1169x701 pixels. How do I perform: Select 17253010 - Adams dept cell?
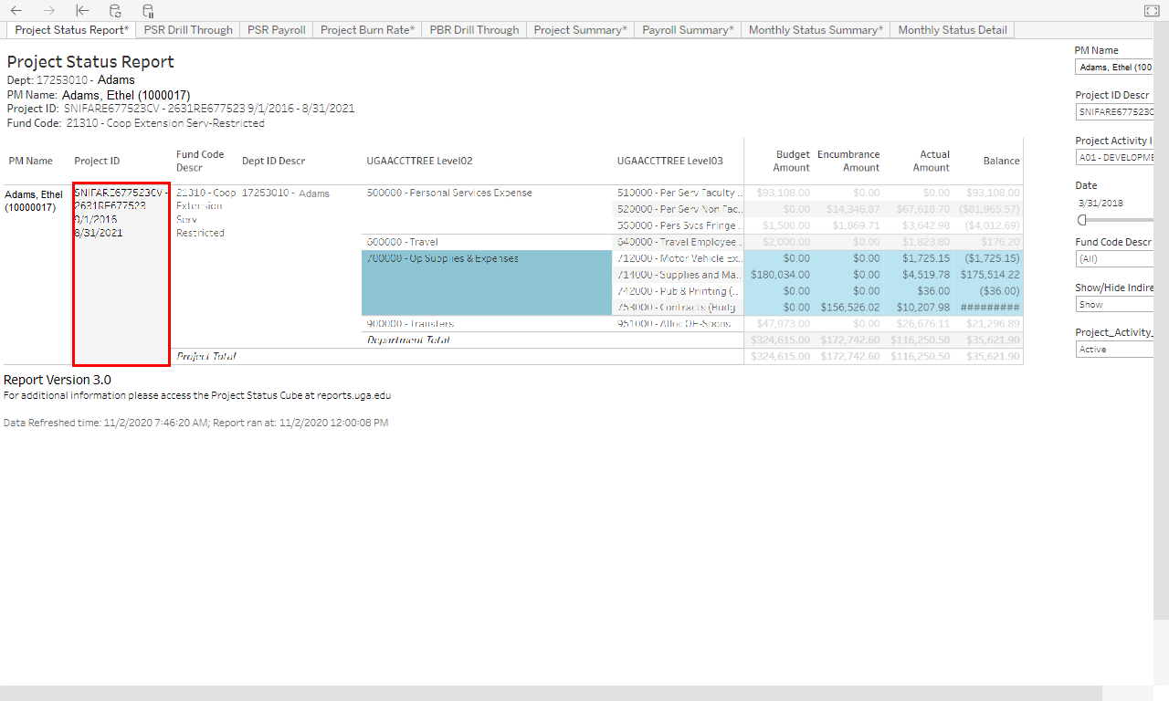tap(286, 194)
